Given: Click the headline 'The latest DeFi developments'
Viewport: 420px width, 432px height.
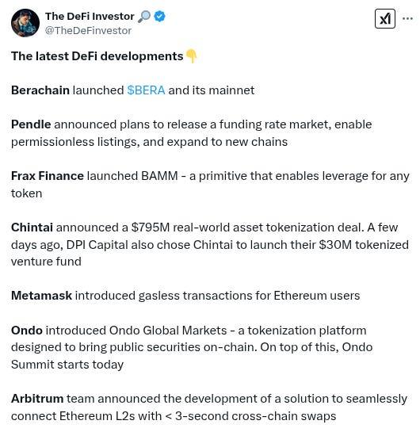Looking at the screenshot, I should click(97, 56).
